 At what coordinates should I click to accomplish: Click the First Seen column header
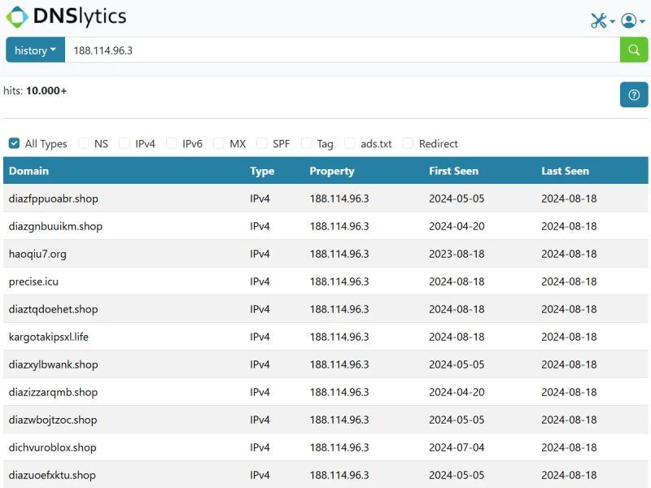(x=453, y=171)
